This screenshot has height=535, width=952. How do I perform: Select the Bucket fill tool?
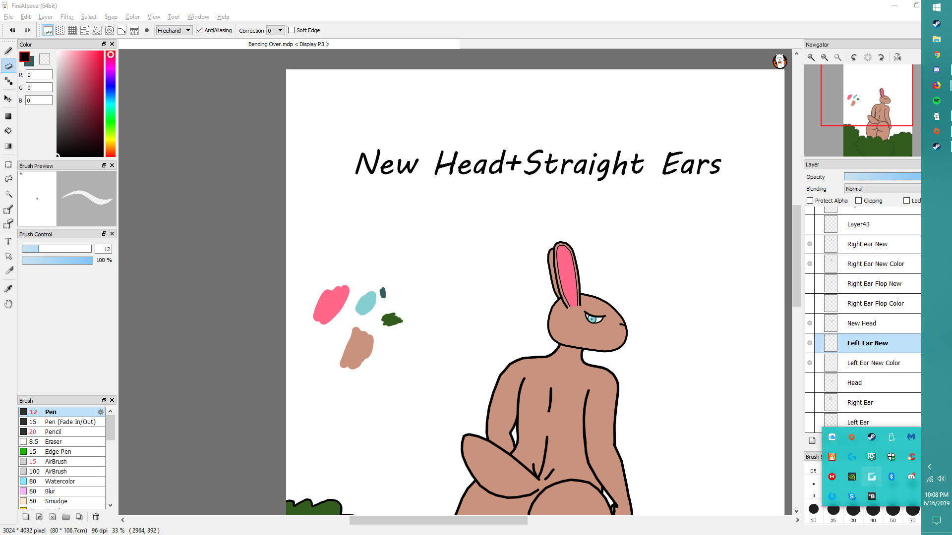pyautogui.click(x=8, y=131)
